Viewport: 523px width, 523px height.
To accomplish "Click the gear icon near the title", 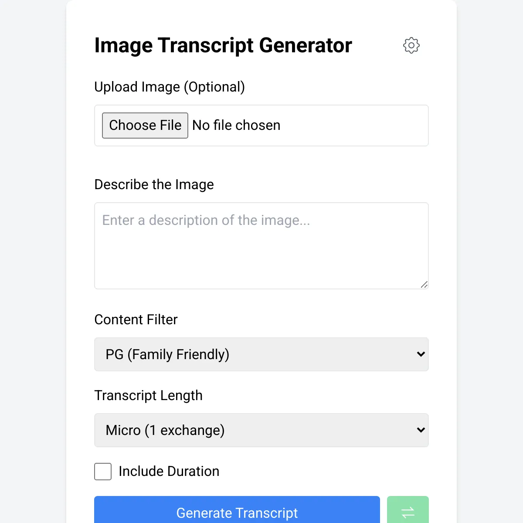I will point(411,45).
